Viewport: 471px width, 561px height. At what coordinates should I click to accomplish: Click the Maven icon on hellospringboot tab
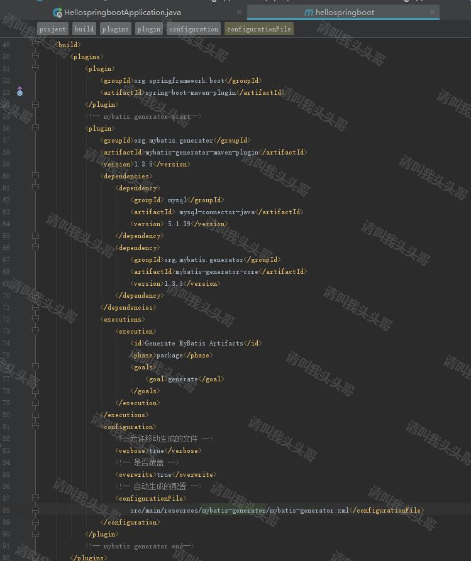pyautogui.click(x=308, y=13)
